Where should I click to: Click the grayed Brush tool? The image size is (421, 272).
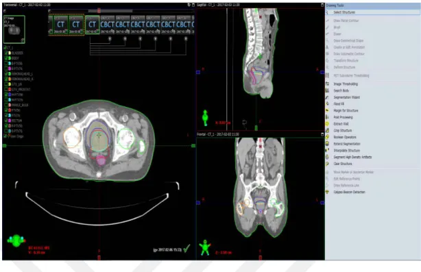(337, 27)
